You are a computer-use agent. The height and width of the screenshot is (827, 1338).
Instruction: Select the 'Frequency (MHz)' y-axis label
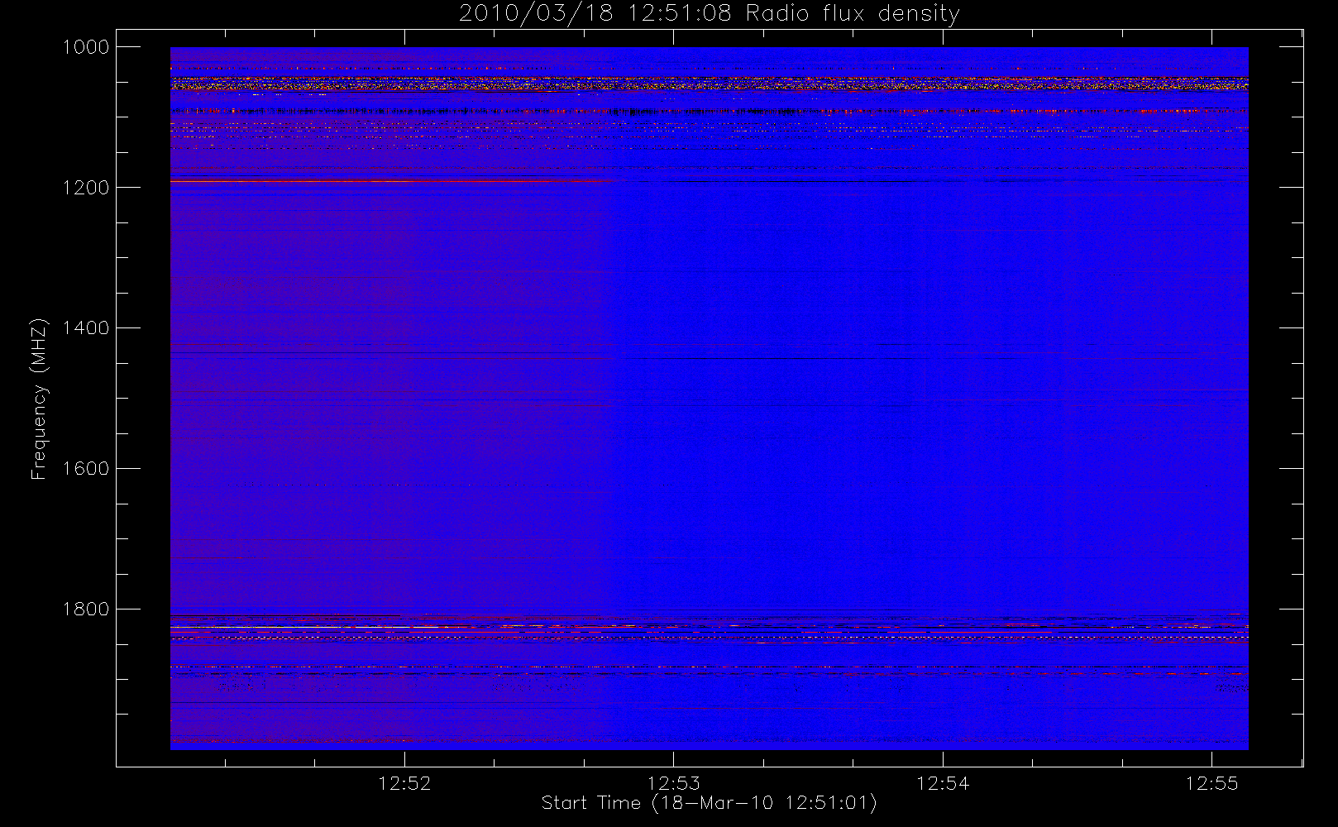point(38,399)
